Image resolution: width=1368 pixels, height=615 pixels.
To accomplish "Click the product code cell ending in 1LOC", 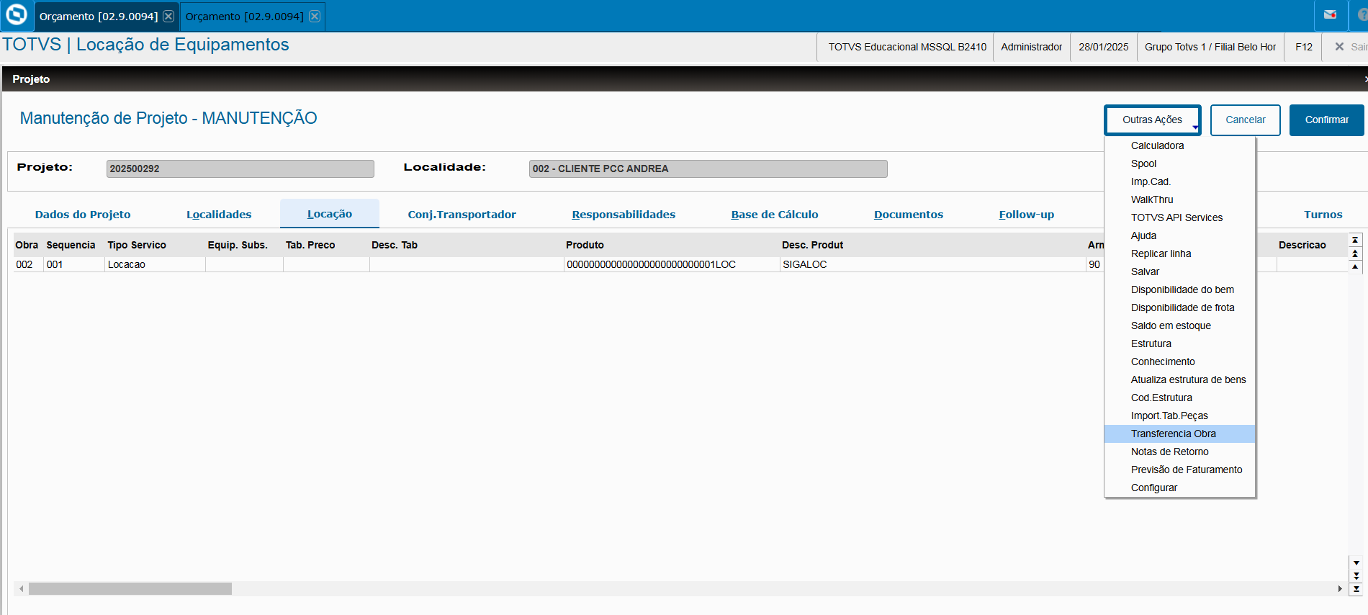I will pos(672,264).
